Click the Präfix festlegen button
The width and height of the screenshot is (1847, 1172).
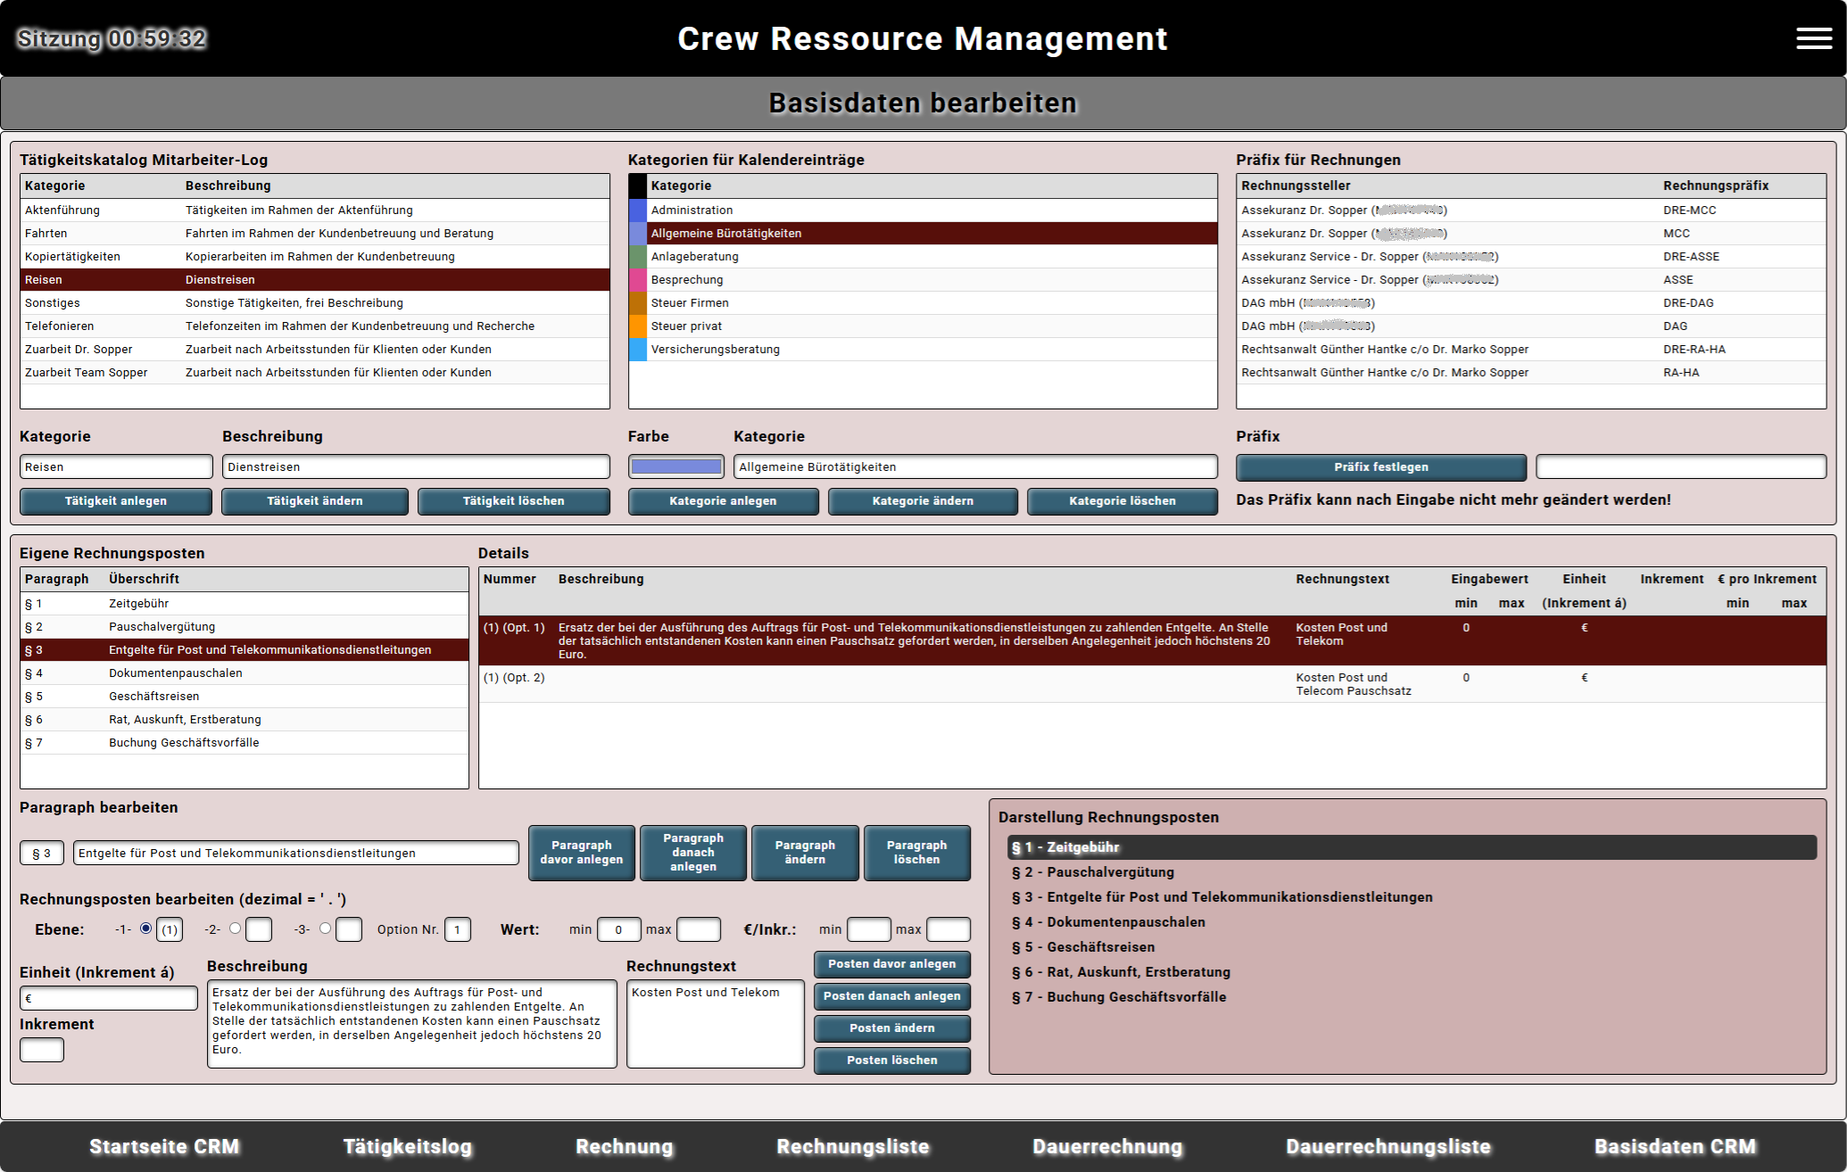pyautogui.click(x=1380, y=466)
